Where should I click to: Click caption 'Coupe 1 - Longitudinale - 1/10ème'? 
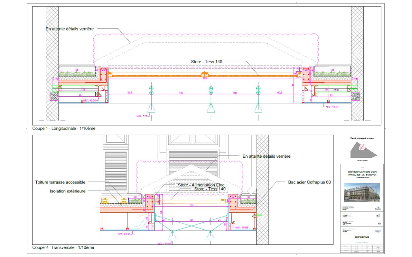click(x=64, y=128)
